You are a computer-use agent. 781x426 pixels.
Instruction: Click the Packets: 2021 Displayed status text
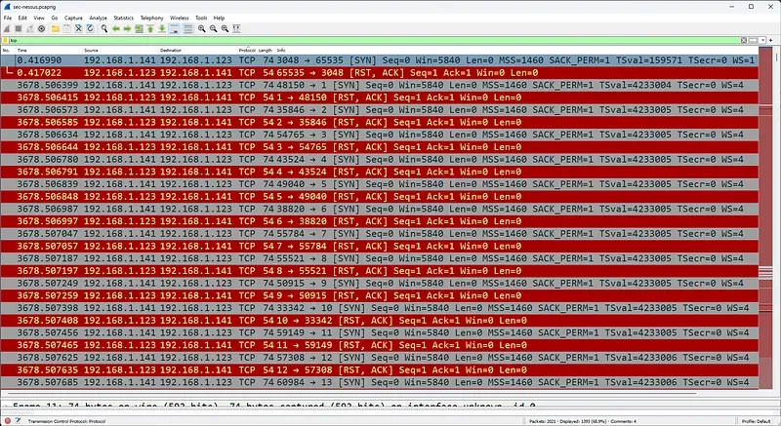[582, 421]
